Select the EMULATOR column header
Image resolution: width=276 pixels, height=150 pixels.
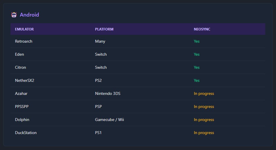pyautogui.click(x=24, y=29)
